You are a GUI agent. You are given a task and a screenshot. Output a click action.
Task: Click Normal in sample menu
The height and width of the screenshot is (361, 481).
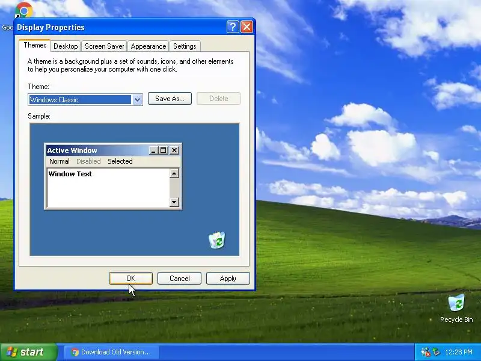coord(60,161)
